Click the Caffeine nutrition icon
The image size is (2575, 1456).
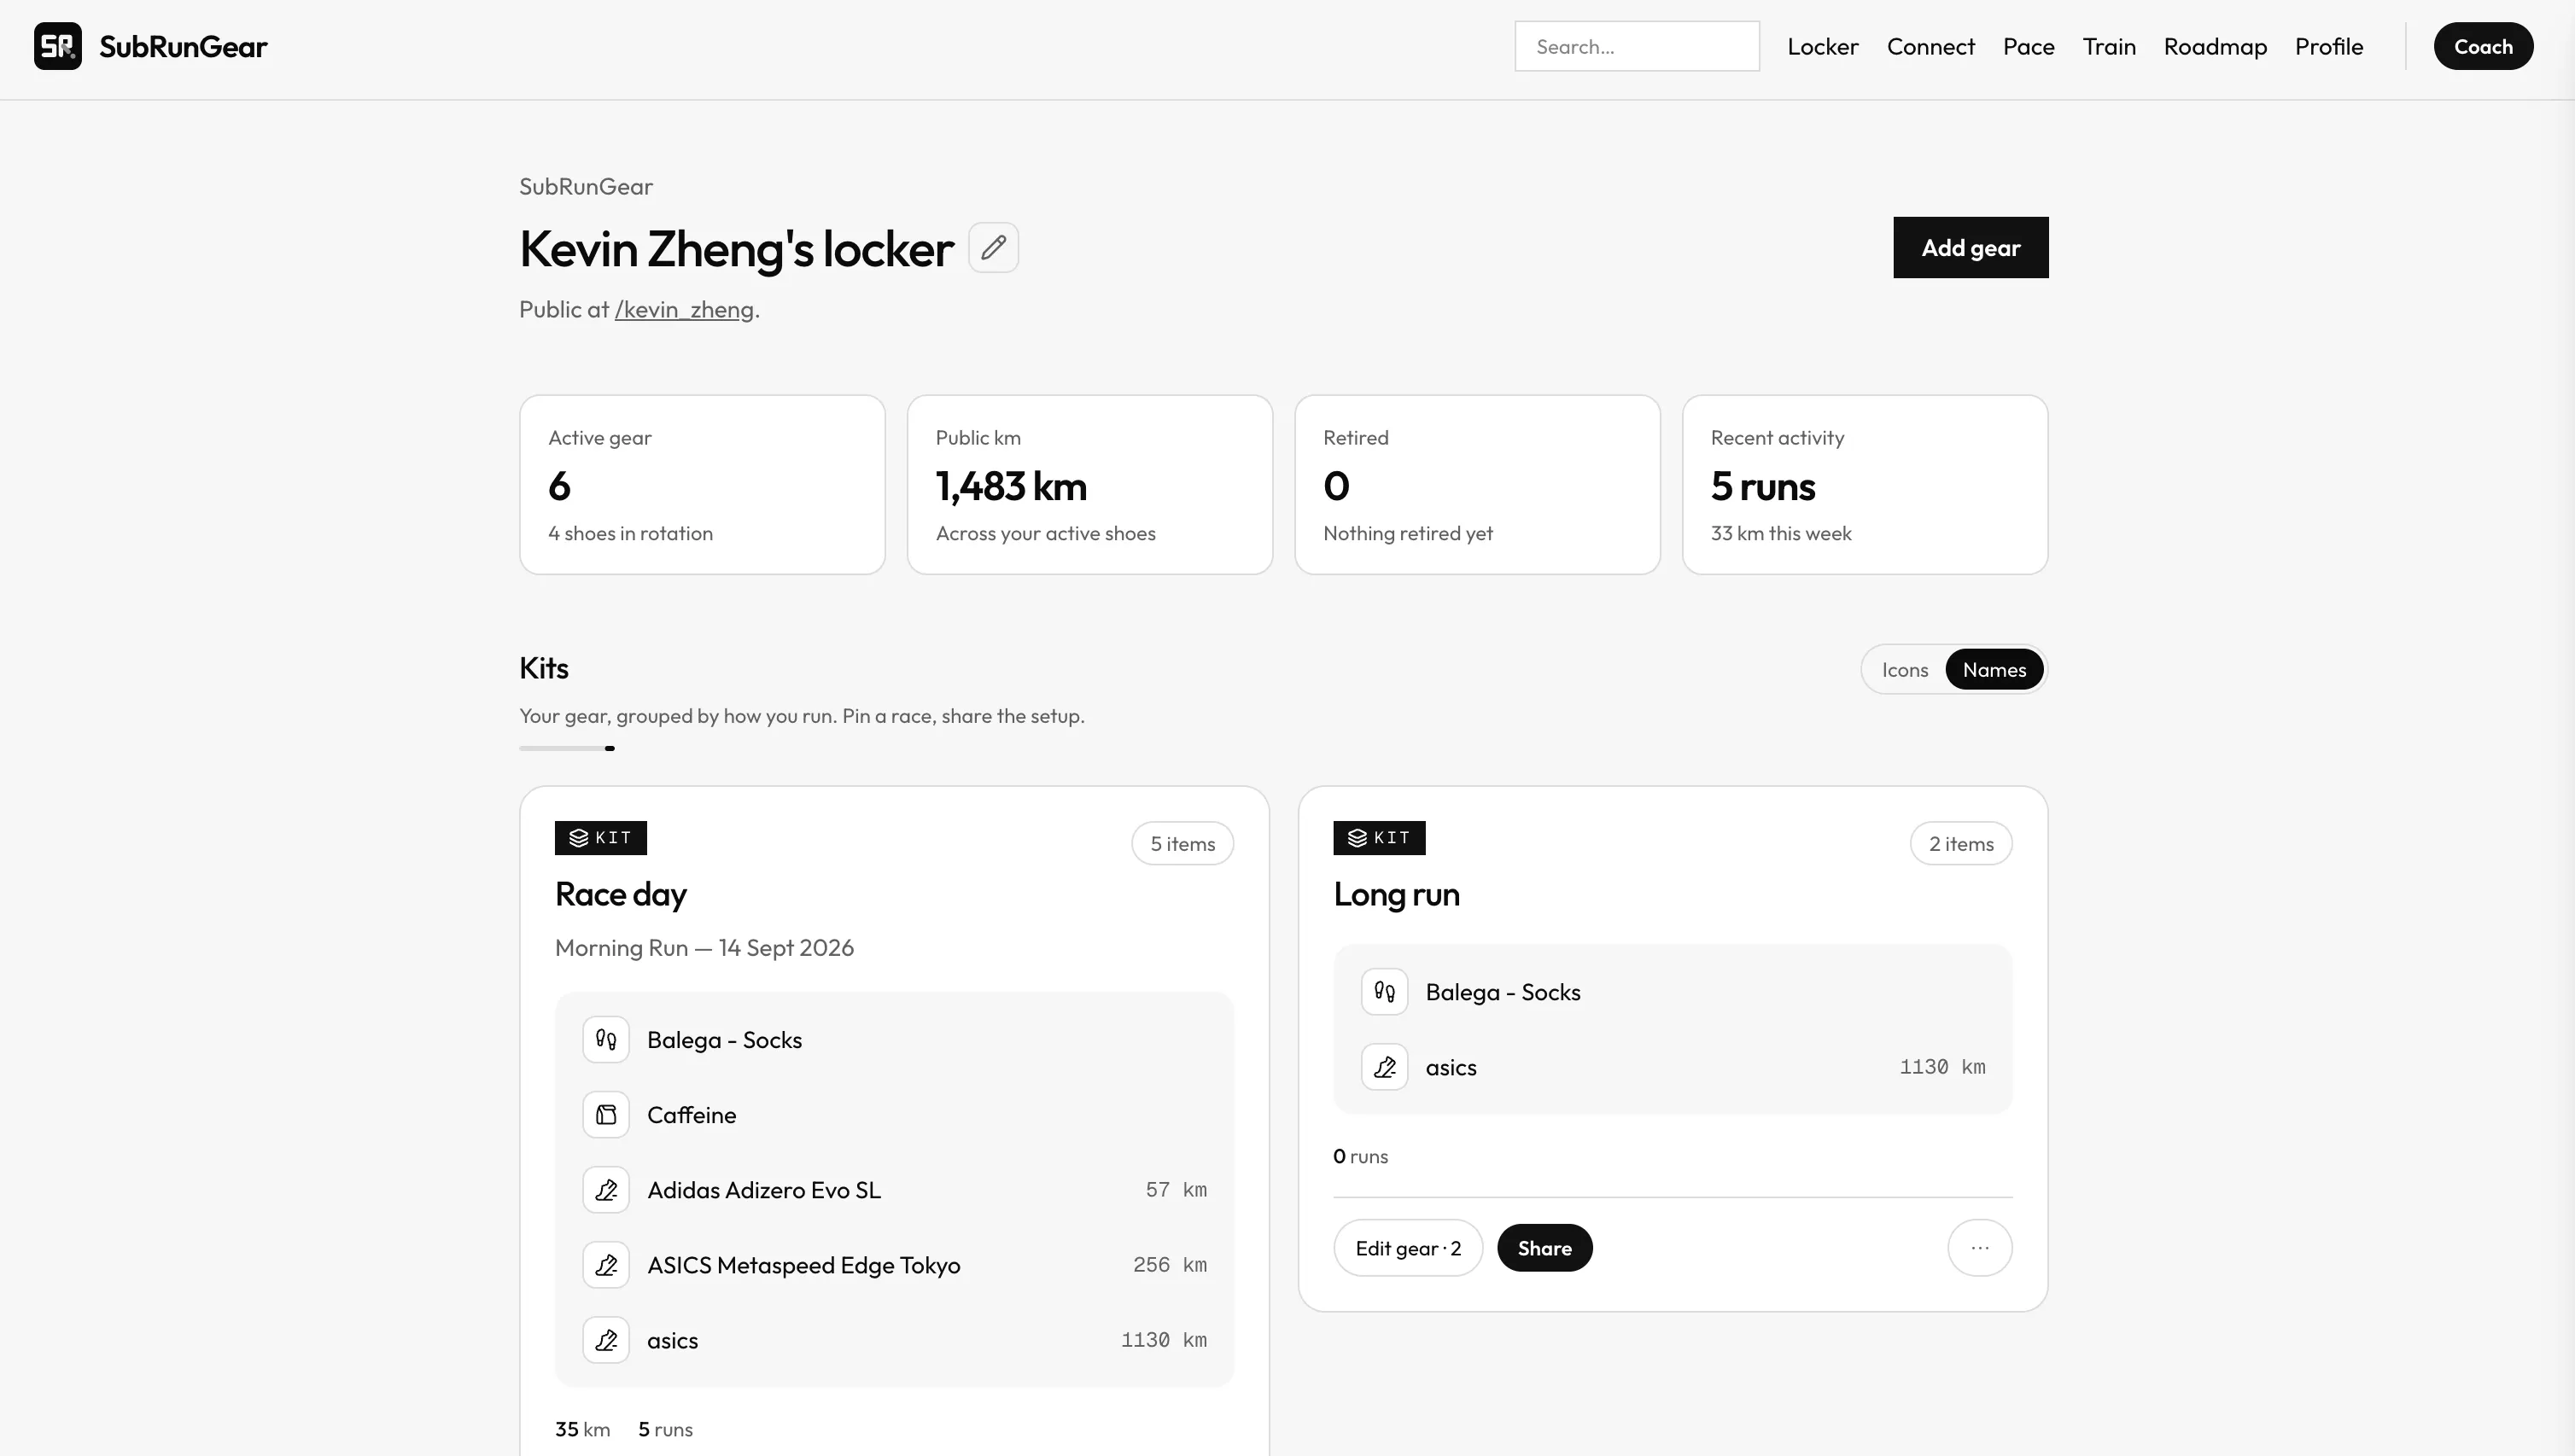click(x=606, y=1115)
